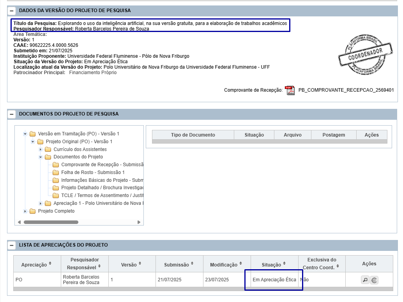The width and height of the screenshot is (403, 302).
Task: Select Informações Básicas do Projeto in the tree
Action: pos(102,180)
